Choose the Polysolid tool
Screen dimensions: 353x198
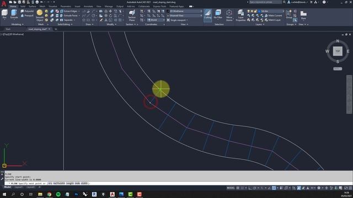point(27,11)
